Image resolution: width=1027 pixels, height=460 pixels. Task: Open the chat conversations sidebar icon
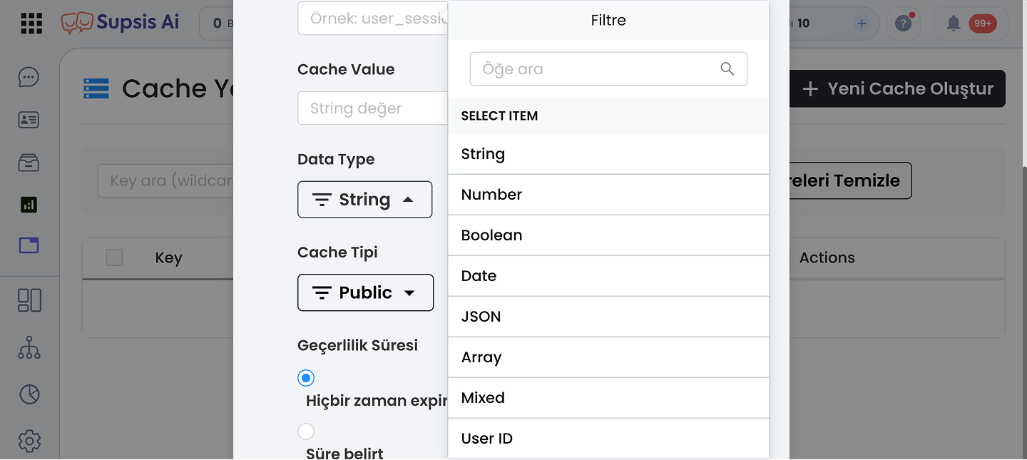click(x=29, y=77)
